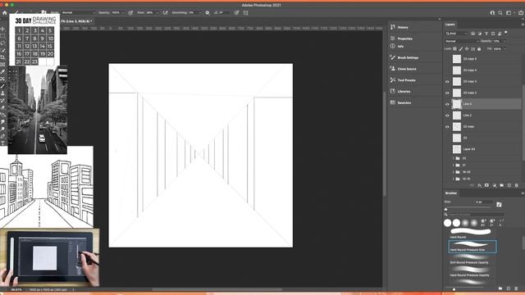The image size is (525, 295).
Task: Click the Add layer mask icon
Action: (486, 185)
